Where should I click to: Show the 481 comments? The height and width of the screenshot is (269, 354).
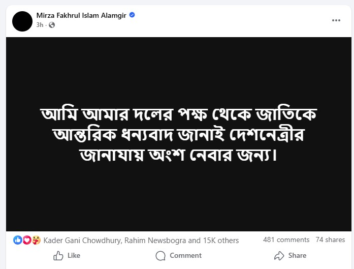(286, 240)
